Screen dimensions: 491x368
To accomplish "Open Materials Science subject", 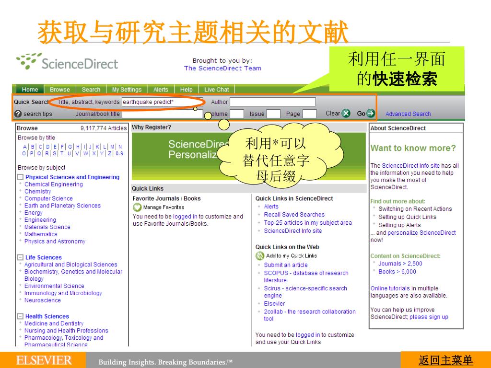I will pyautogui.click(x=47, y=227).
